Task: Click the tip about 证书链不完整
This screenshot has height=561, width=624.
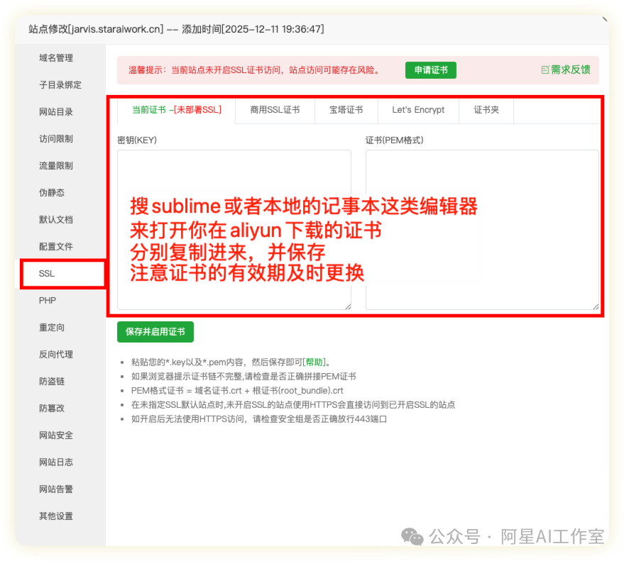Action: (x=243, y=377)
